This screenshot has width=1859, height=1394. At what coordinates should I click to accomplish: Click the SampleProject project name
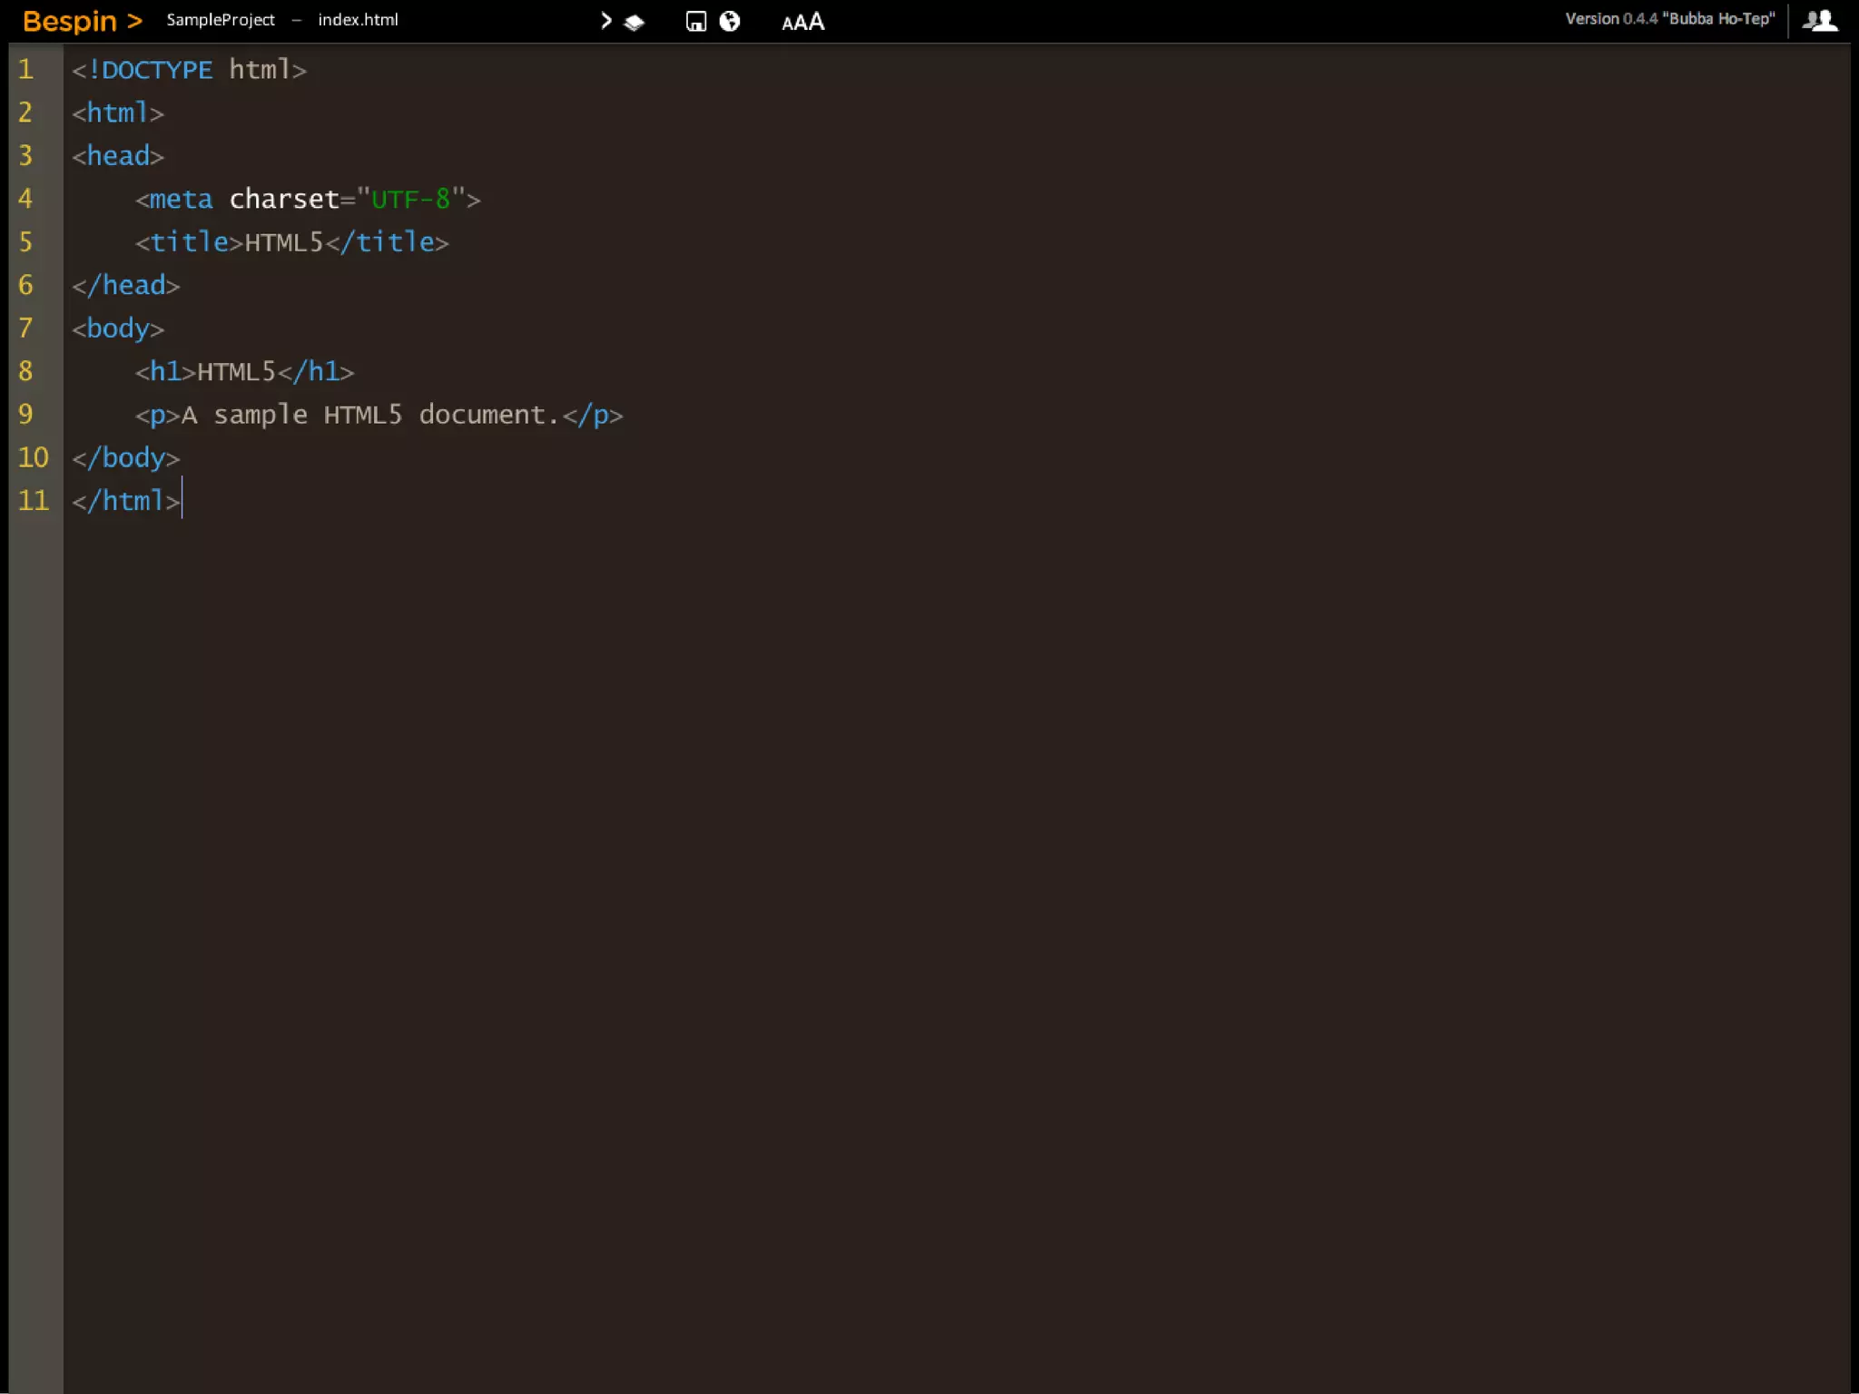(221, 20)
